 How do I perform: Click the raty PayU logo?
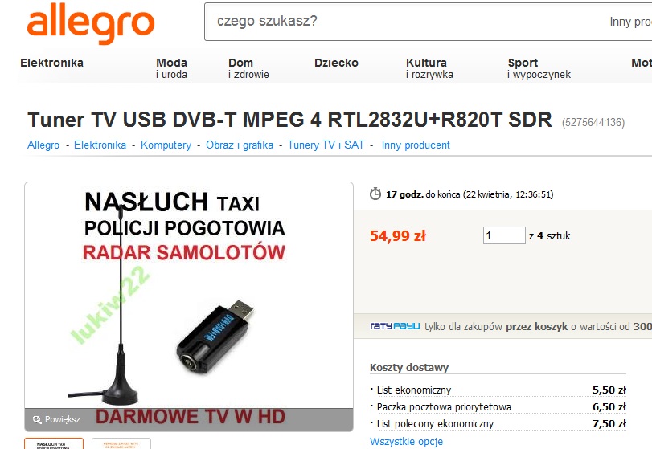395,326
